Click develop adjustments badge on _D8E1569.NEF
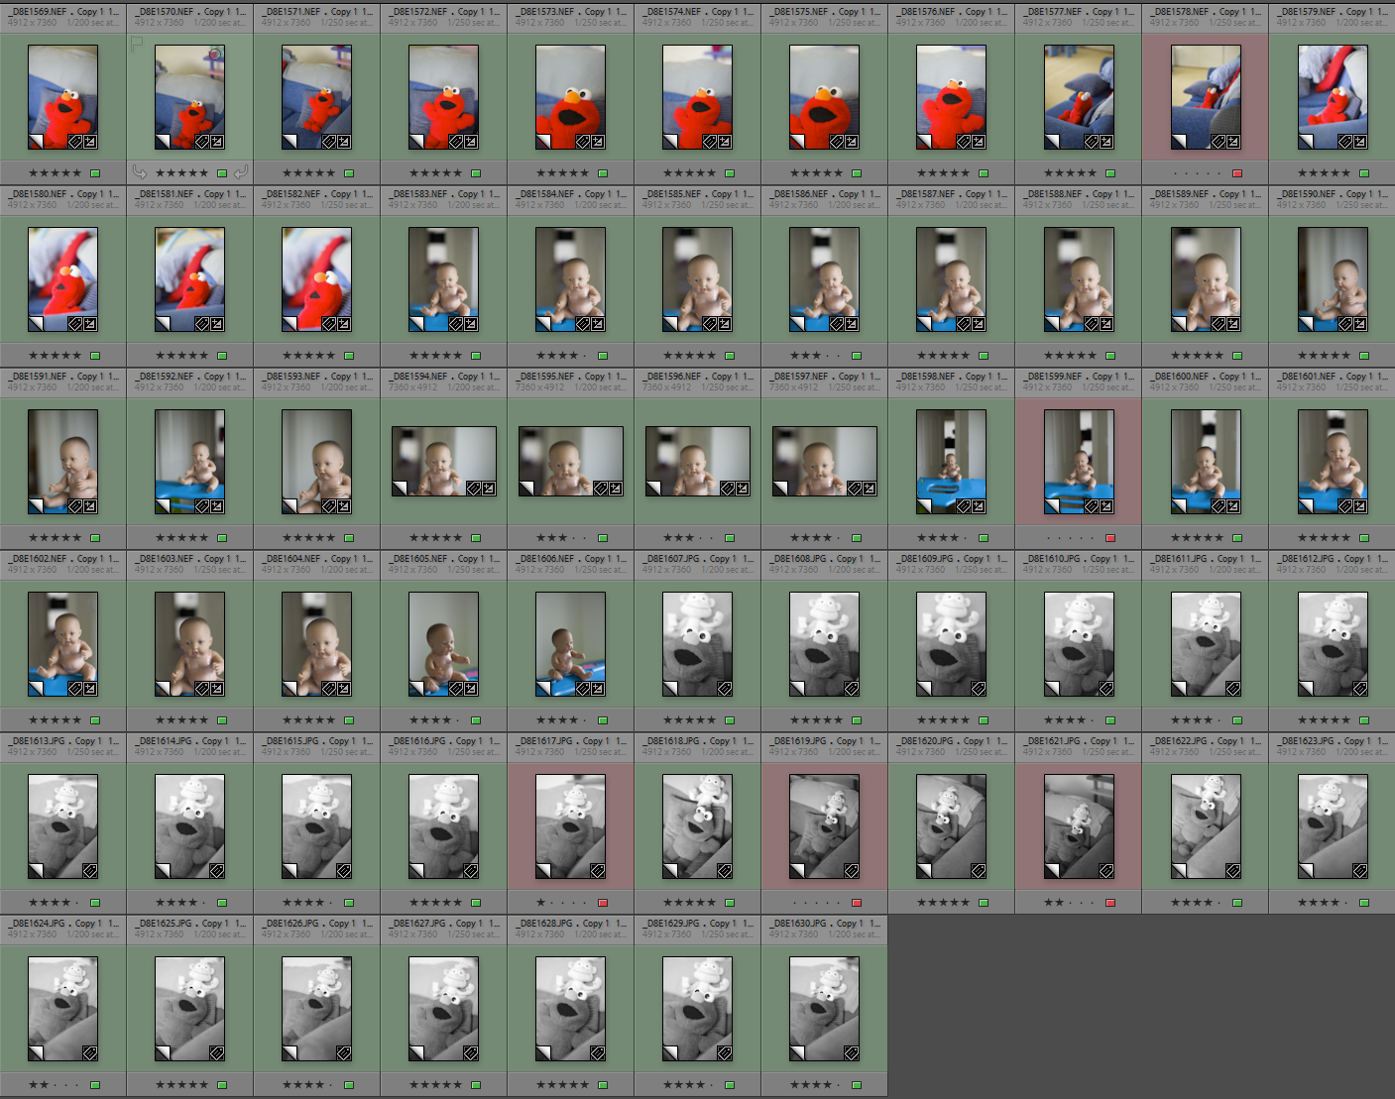1395x1099 pixels. pos(90,142)
